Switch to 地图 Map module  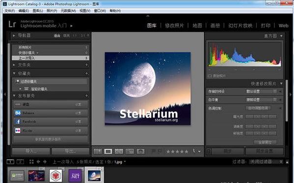point(197,26)
